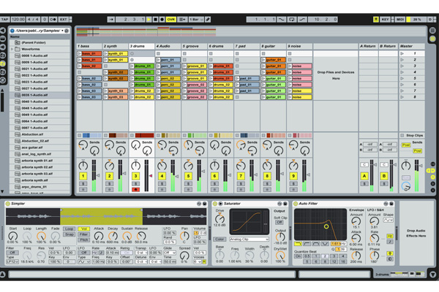This screenshot has height=292, width=439.
Task: Select the Auto Filter lowpass icon
Action: (x=298, y=244)
